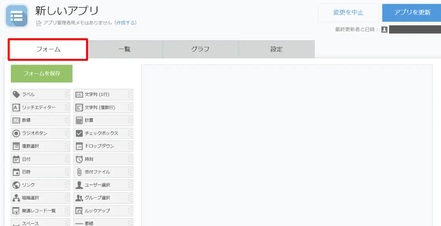This screenshot has width=441, height=226.
Task: Click the 作成する memo link
Action: coord(126,23)
